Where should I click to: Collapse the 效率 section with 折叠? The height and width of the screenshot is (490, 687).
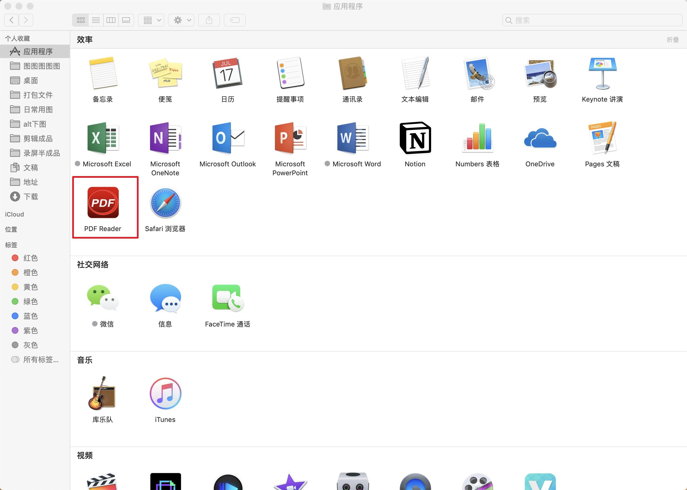tap(673, 40)
